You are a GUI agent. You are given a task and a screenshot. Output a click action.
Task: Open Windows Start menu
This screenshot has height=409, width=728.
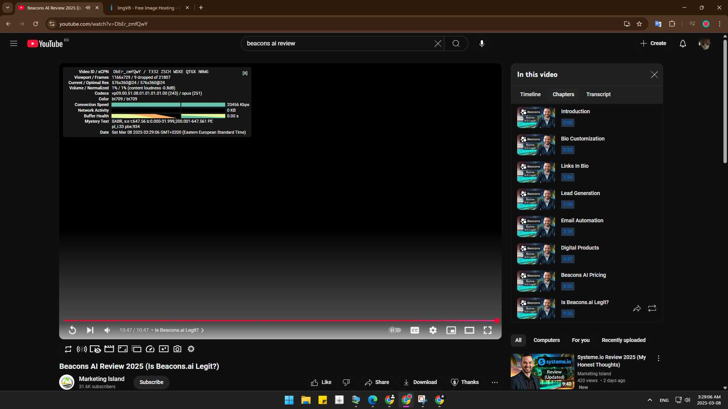click(289, 400)
